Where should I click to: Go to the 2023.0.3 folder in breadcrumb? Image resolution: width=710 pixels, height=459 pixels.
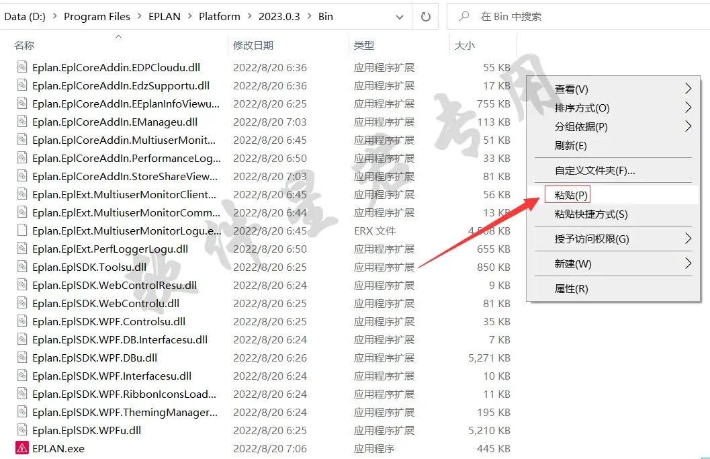tap(279, 17)
